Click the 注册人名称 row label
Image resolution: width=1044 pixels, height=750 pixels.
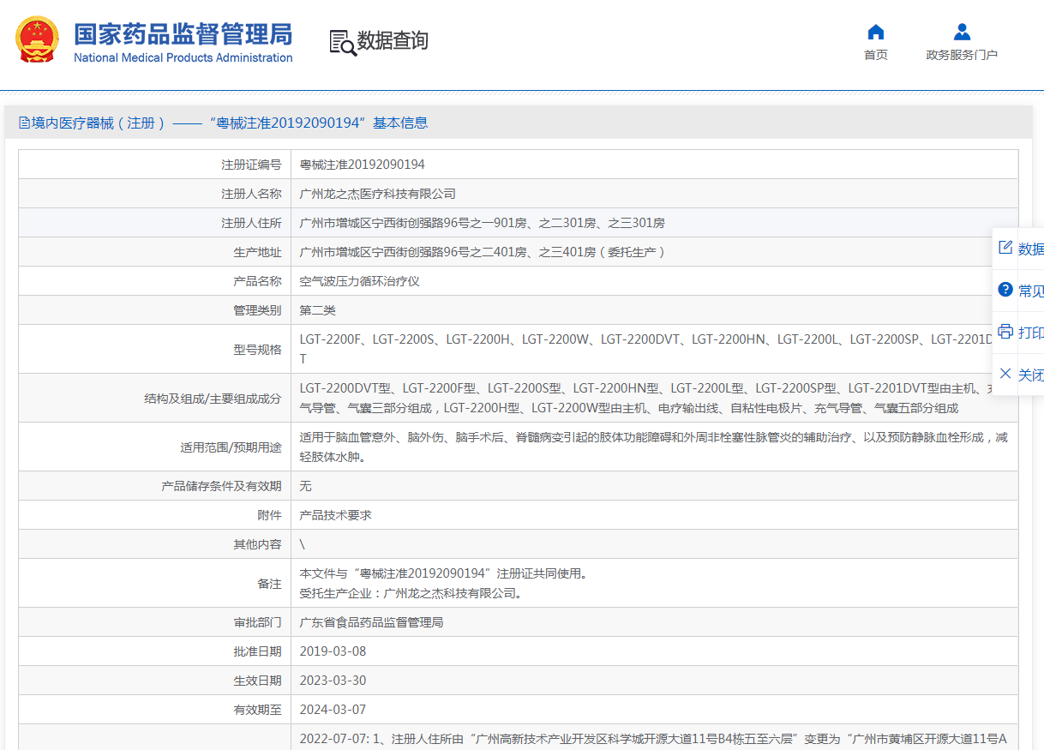[251, 194]
